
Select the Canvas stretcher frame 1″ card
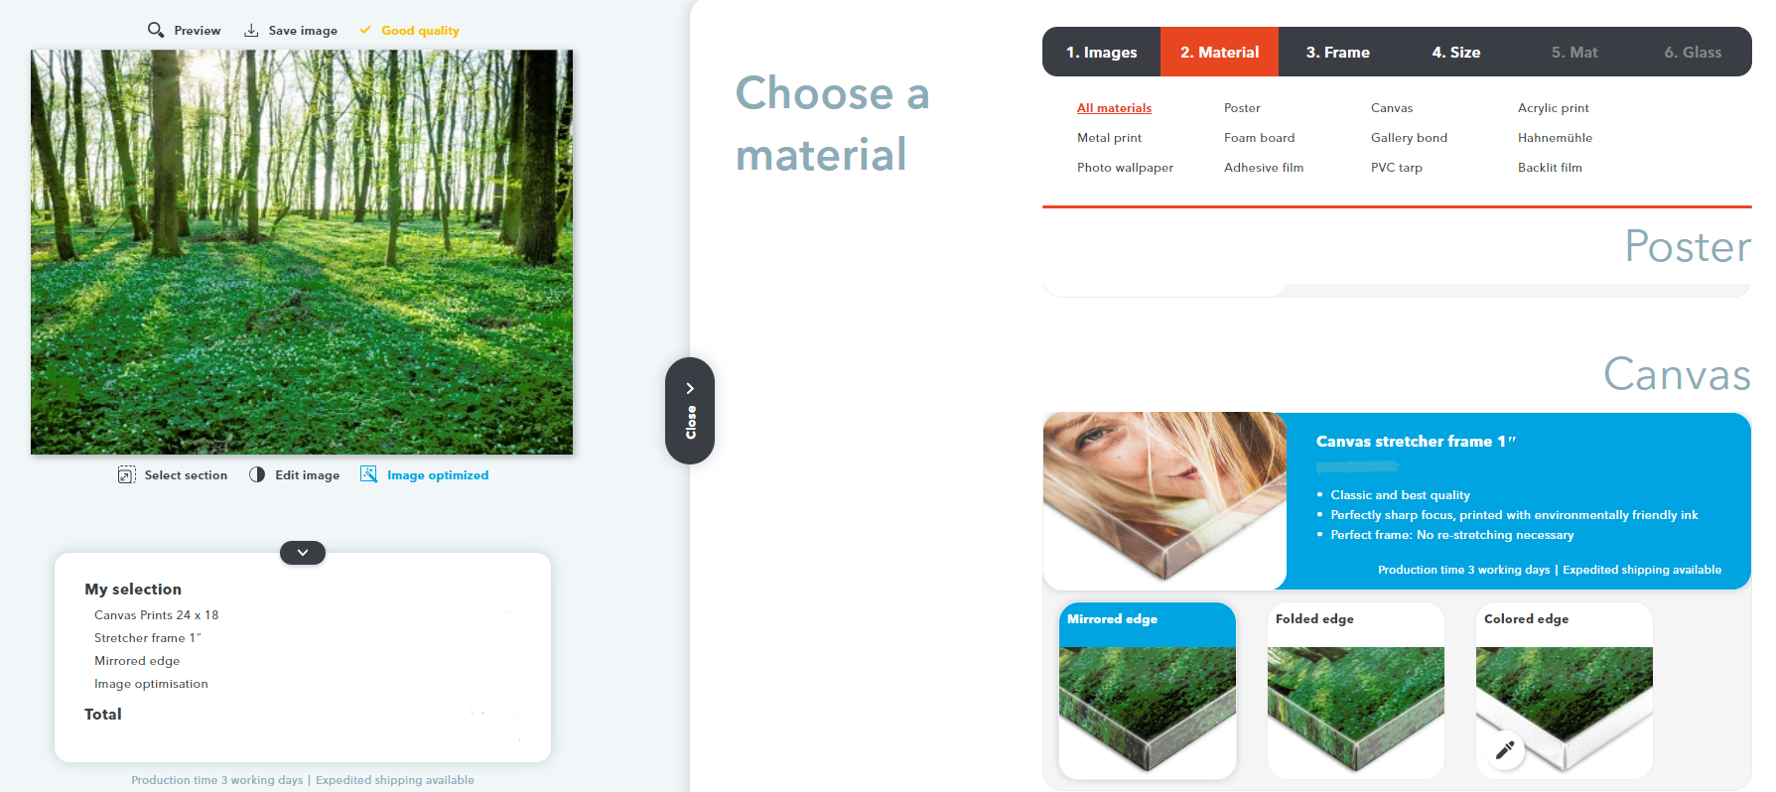click(x=1397, y=501)
